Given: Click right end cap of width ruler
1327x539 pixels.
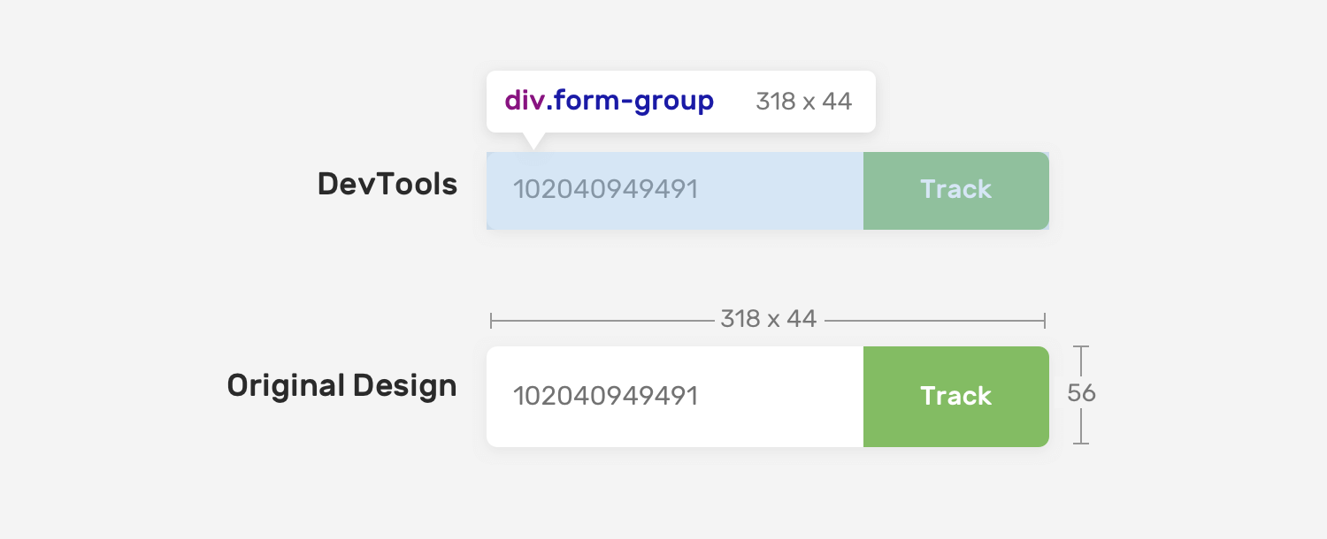Looking at the screenshot, I should [x=1046, y=320].
